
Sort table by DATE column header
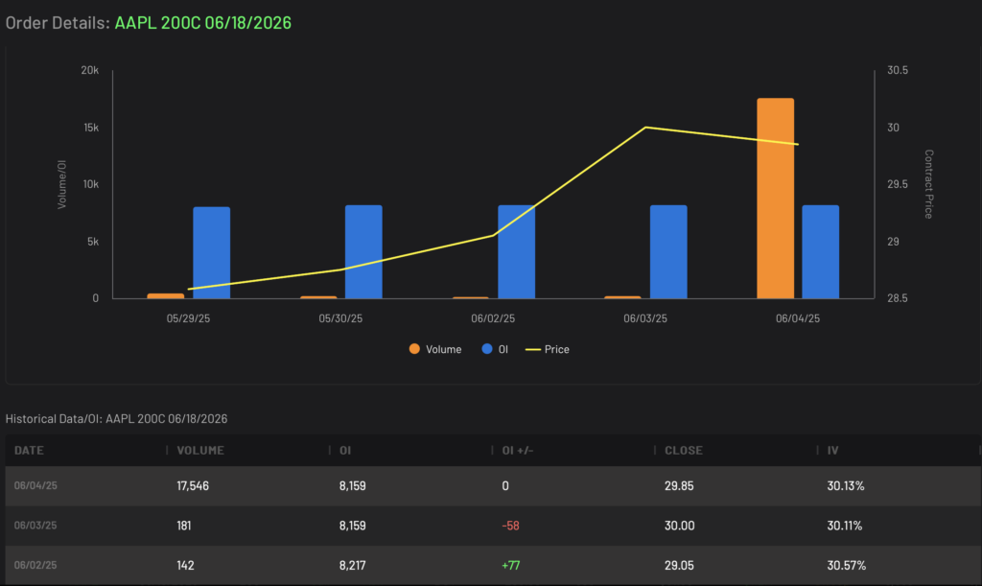[29, 450]
